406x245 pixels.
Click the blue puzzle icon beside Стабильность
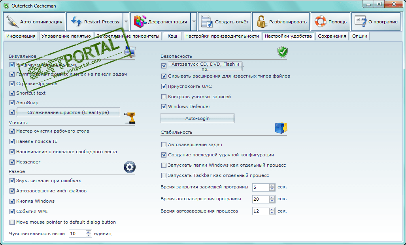click(x=281, y=128)
